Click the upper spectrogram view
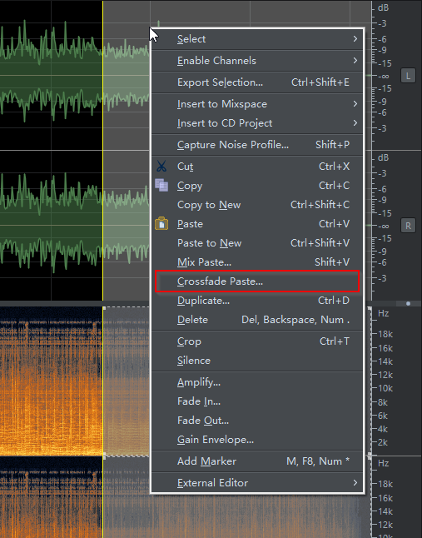422x538 pixels. (x=75, y=381)
